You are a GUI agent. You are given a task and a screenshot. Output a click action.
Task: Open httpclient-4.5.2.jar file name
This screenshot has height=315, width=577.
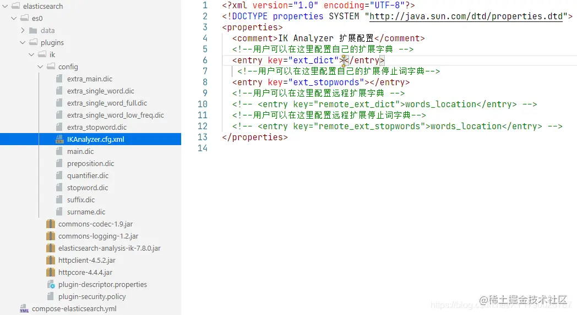(87, 261)
